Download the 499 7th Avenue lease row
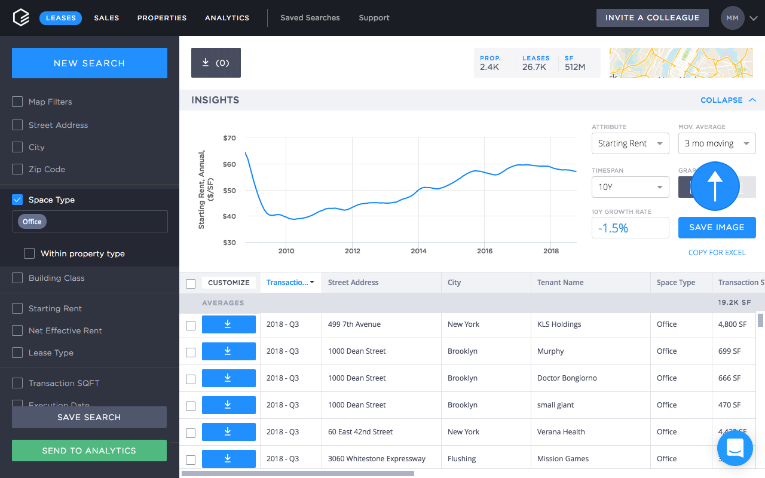This screenshot has width=765, height=478. pyautogui.click(x=228, y=324)
